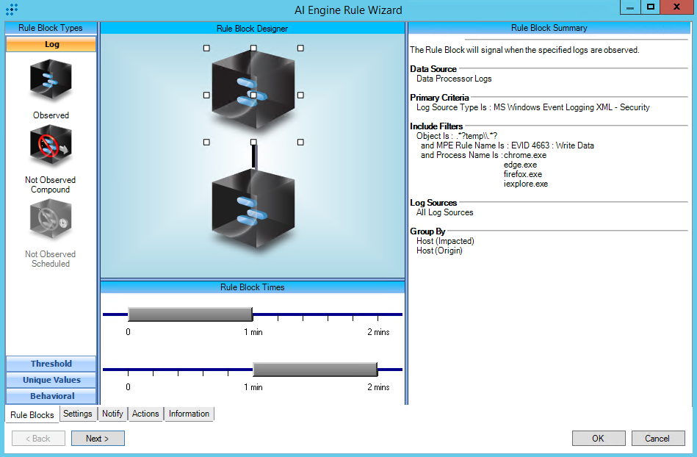
Task: Click the Next button
Action: (98, 439)
